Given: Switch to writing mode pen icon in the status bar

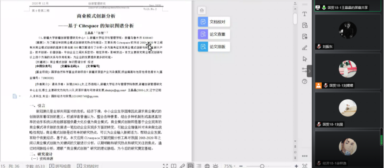Looking at the screenshot, I should (182, 166).
